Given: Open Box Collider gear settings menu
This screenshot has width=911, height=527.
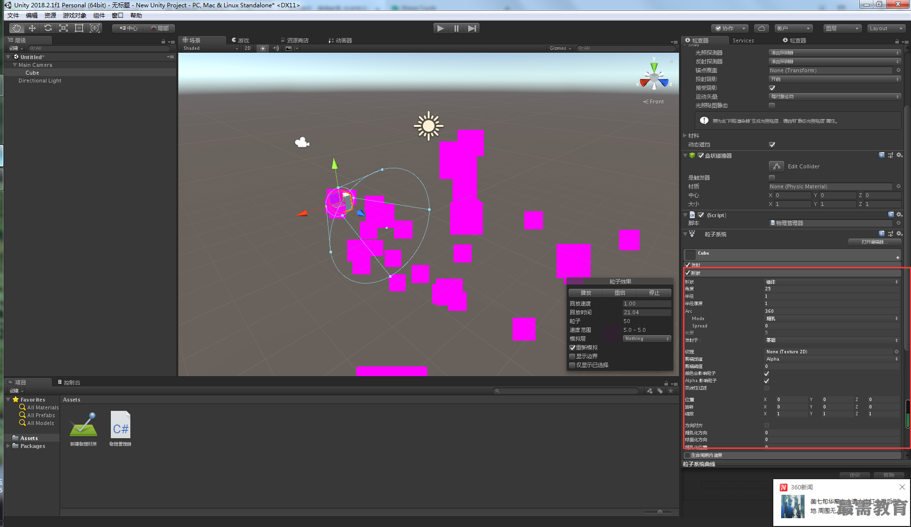Looking at the screenshot, I should pos(899,155).
